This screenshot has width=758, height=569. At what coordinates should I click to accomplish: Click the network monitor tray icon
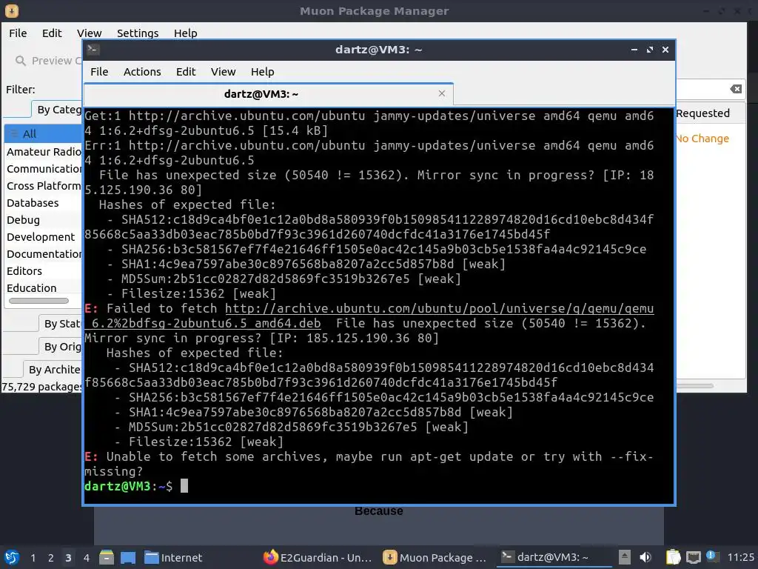click(694, 557)
